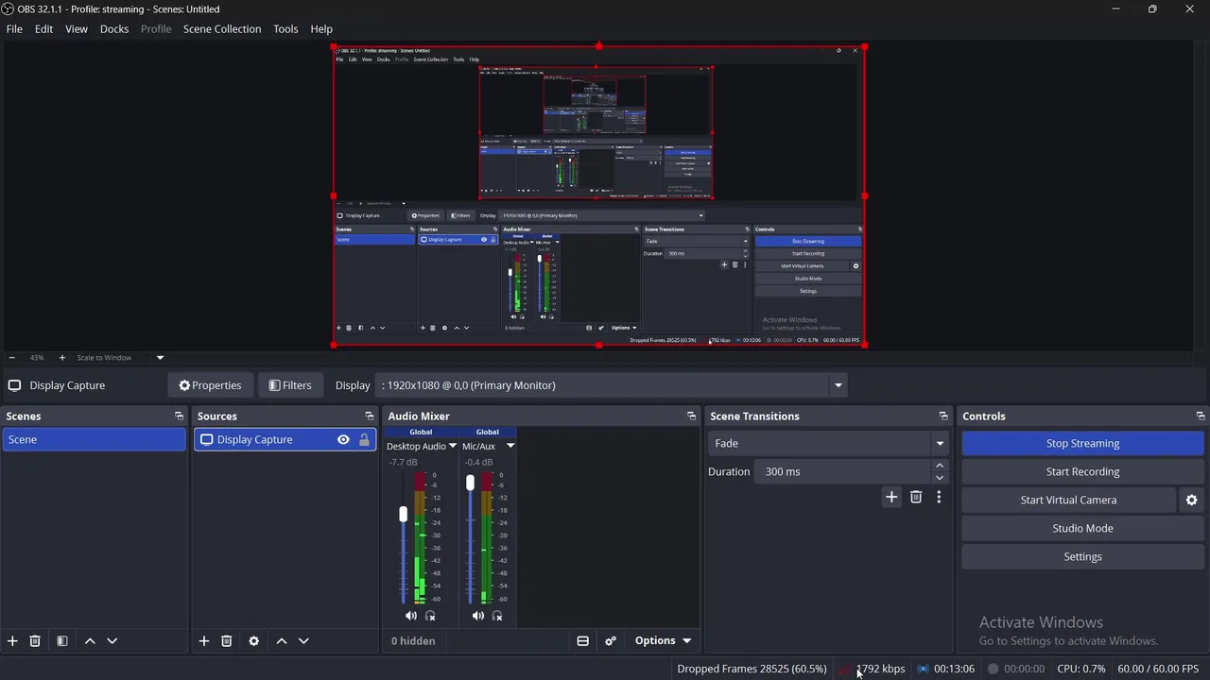Remove selected source with trash icon
Screen dimensions: 1210x680
click(227, 641)
